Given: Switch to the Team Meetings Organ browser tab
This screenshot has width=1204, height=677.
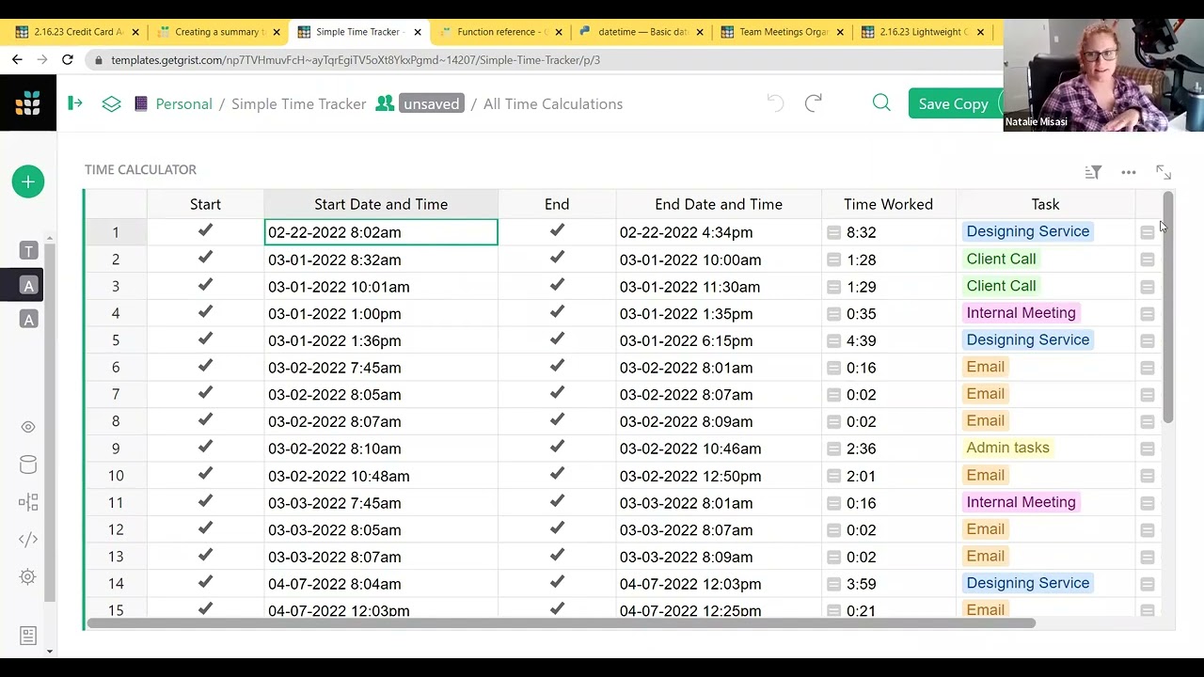Looking at the screenshot, I should click(x=781, y=31).
